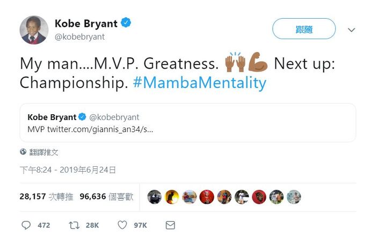
Task: Open Kobe Bryant's profile picture
Action: click(x=34, y=30)
